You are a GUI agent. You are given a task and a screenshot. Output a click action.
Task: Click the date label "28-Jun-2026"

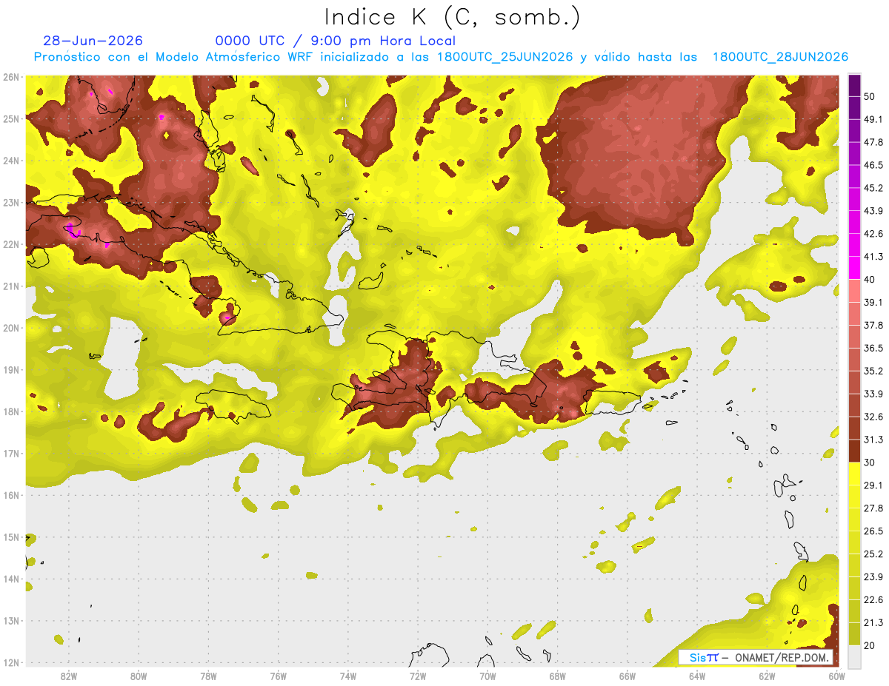[x=93, y=41]
